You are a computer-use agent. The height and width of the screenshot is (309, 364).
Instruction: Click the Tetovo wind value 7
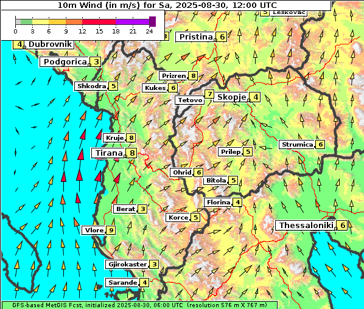point(209,94)
